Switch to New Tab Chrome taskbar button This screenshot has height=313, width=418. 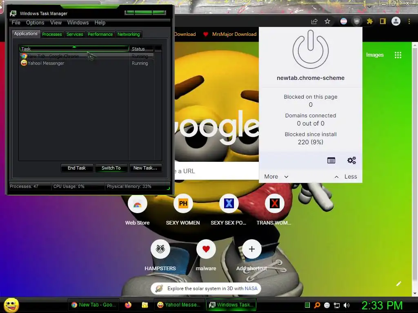tap(94, 305)
